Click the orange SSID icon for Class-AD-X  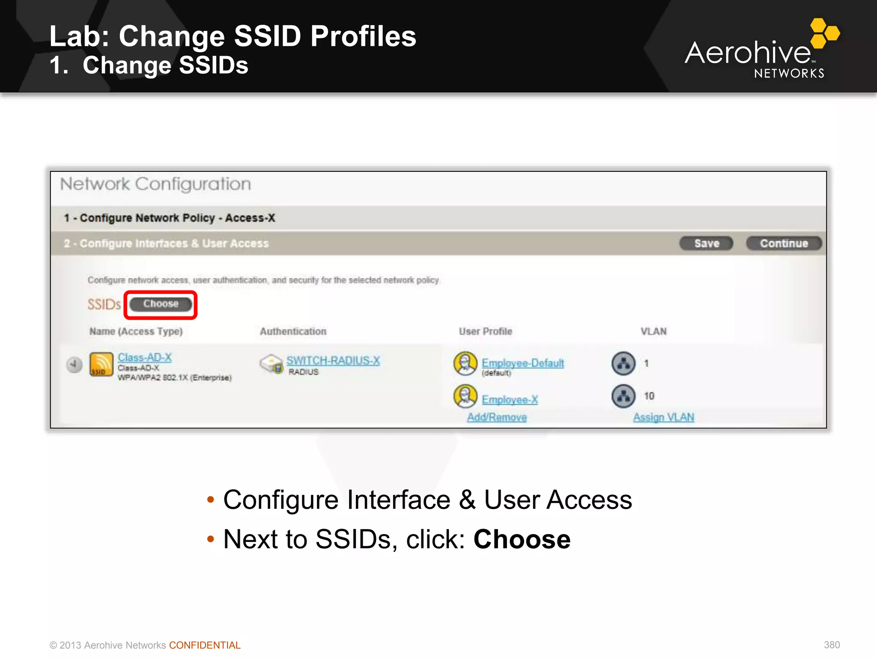click(x=101, y=364)
